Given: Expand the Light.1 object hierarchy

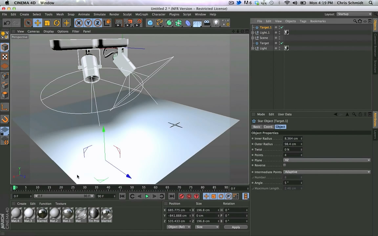Looking at the screenshot, I should click(x=253, y=32).
